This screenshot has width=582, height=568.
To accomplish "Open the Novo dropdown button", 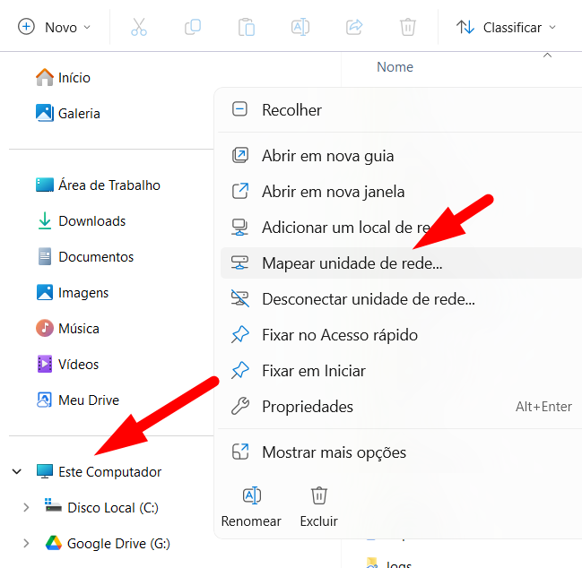I will click(x=55, y=27).
